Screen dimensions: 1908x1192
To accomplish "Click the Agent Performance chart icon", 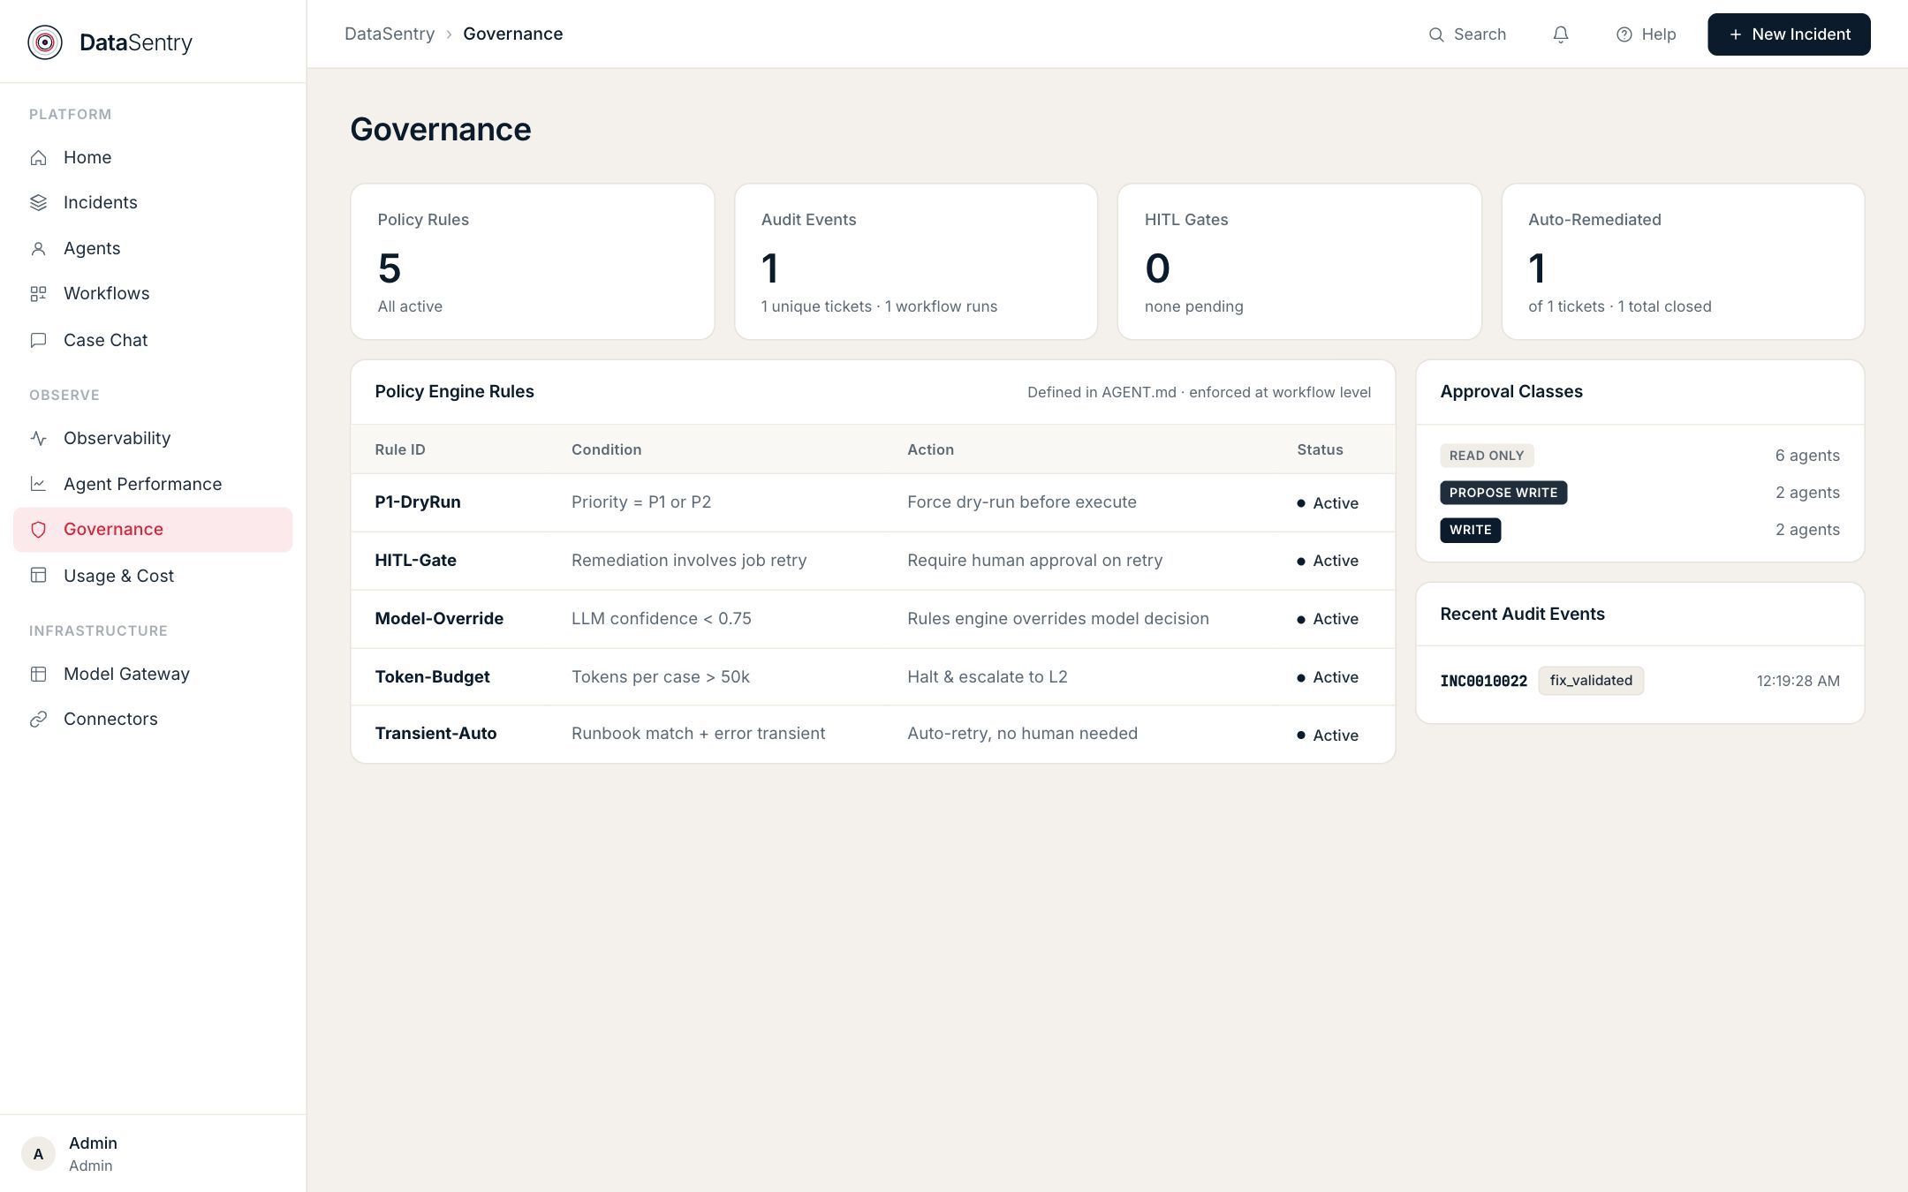I will 38,484.
